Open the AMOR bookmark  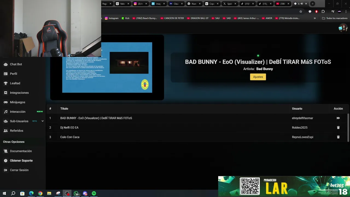(267, 18)
